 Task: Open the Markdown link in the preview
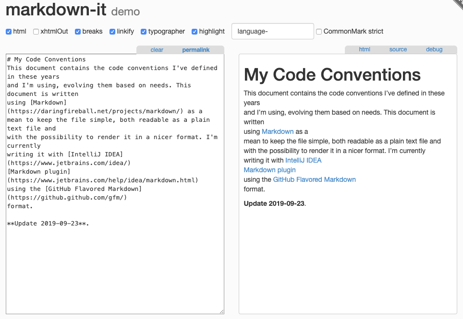(278, 131)
